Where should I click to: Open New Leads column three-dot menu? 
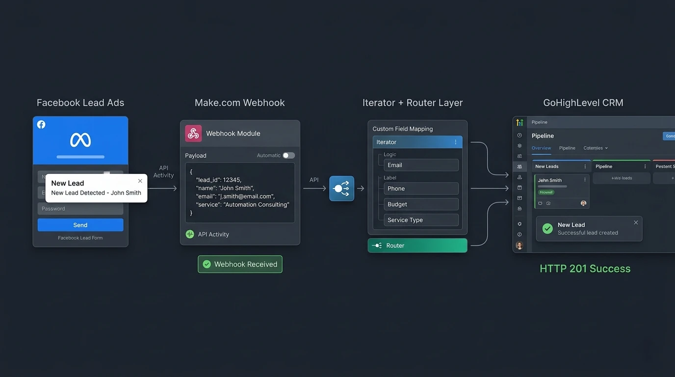585,166
